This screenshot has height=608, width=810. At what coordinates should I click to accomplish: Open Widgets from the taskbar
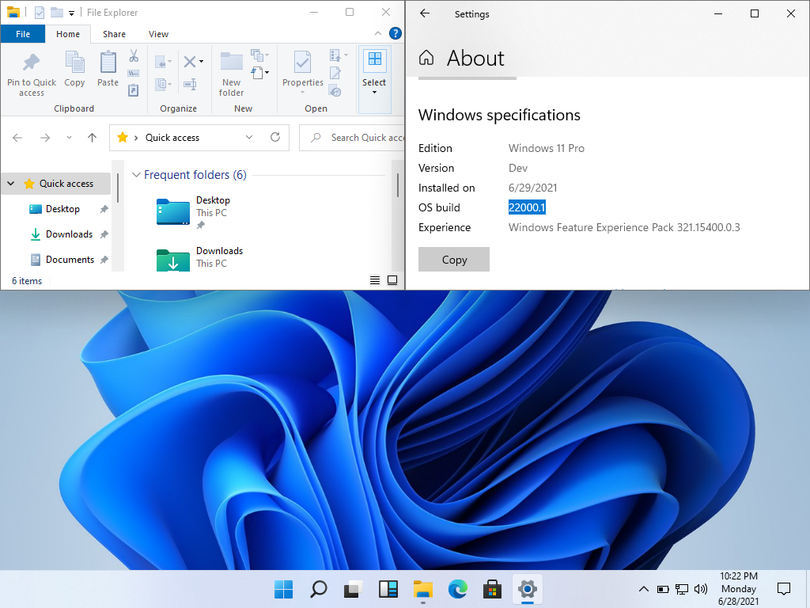pos(388,589)
